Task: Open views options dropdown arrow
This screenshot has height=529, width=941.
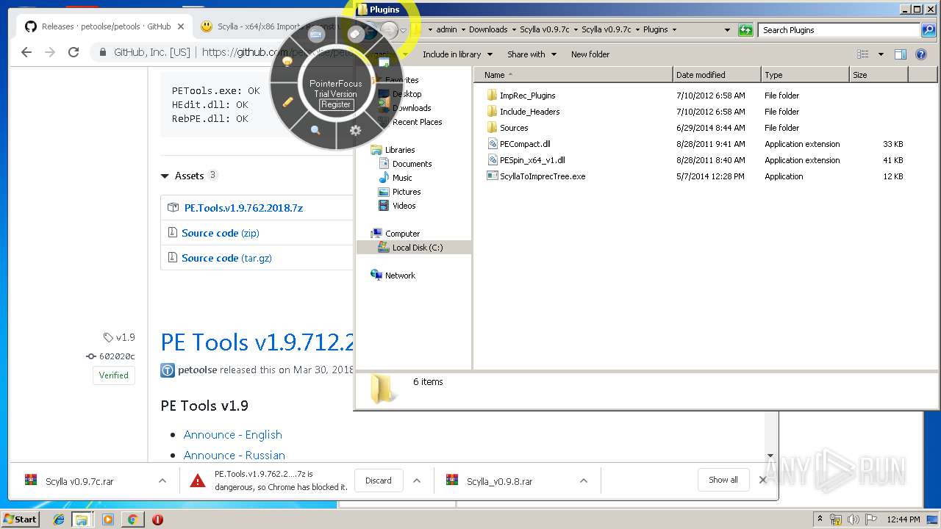Action: tap(881, 54)
